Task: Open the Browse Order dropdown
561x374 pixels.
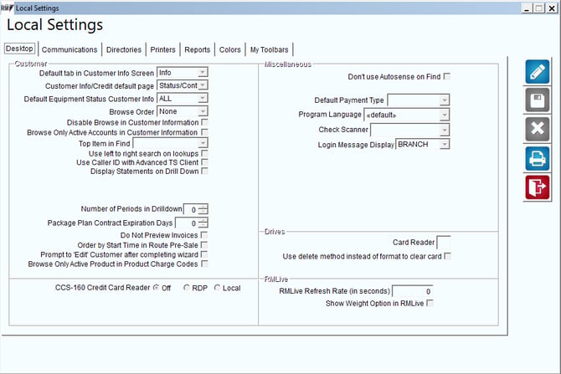Action: point(203,111)
